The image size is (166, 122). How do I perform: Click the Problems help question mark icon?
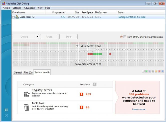point(95,84)
